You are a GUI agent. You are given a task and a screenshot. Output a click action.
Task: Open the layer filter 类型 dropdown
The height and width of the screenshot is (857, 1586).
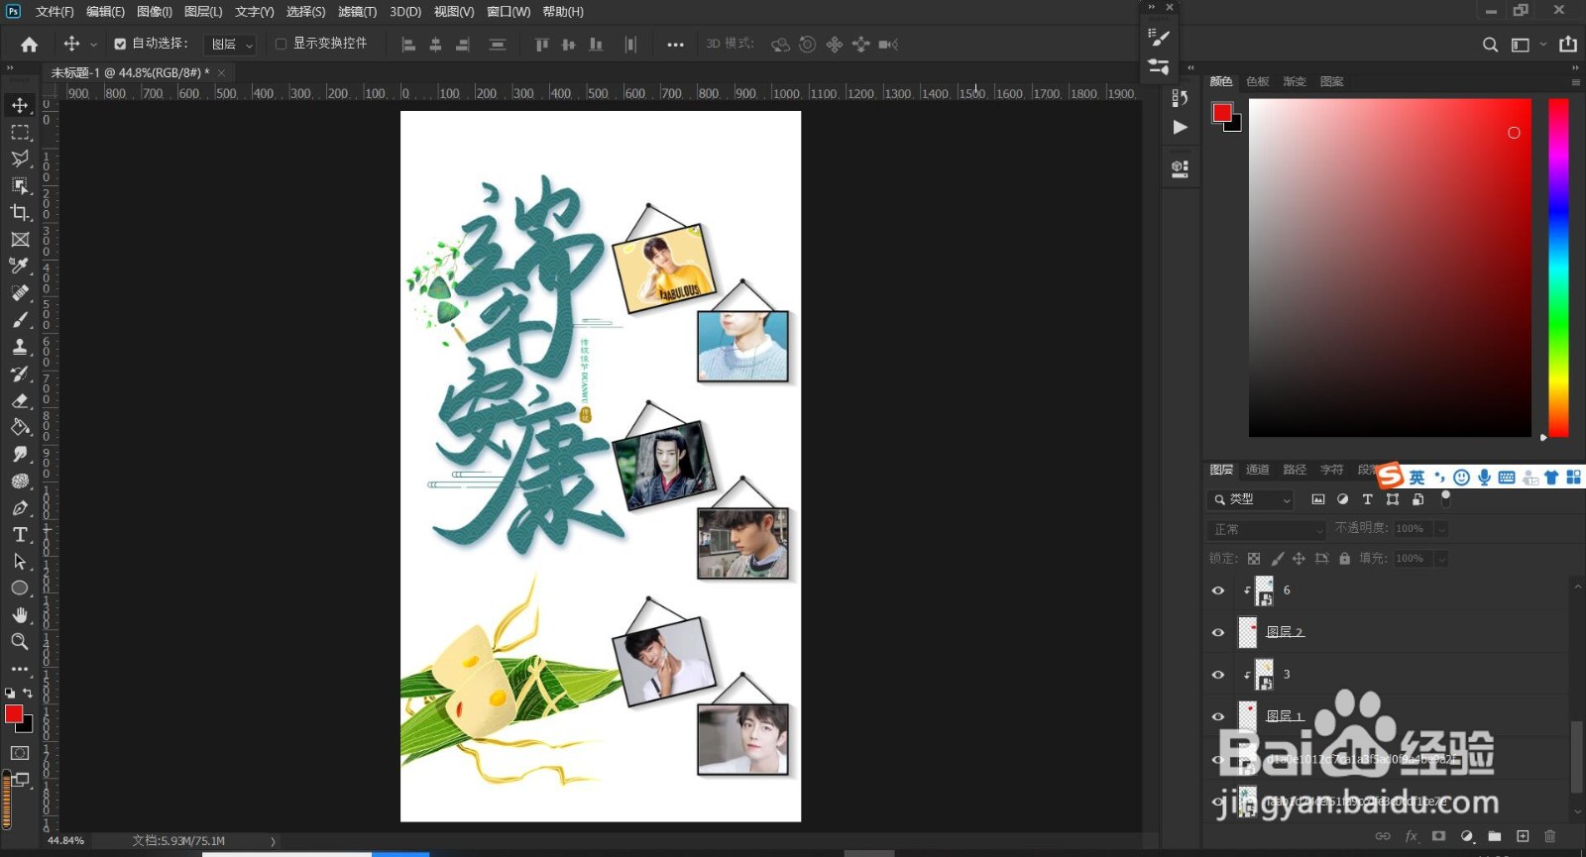click(x=1251, y=499)
